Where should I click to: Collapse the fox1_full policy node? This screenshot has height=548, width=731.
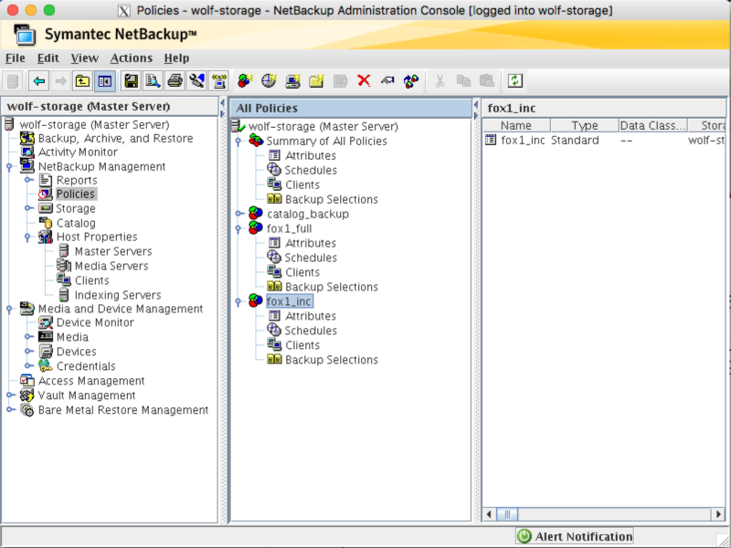238,229
